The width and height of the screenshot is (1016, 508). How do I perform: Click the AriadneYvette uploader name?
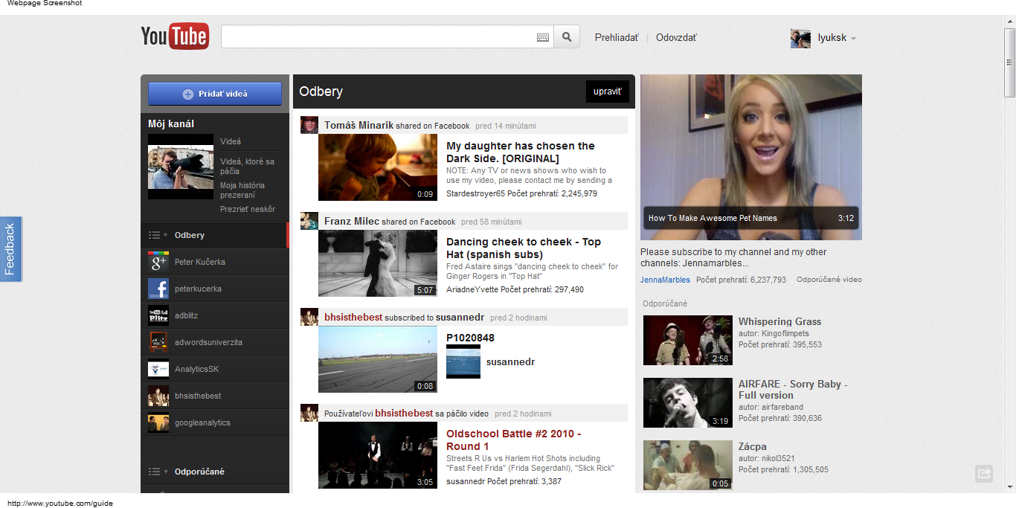(472, 289)
